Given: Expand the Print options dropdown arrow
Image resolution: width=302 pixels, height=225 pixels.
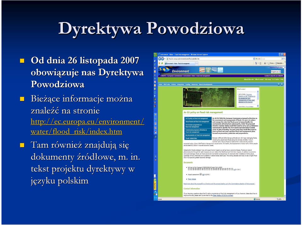Looking at the screenshot, I should point(267,63).
